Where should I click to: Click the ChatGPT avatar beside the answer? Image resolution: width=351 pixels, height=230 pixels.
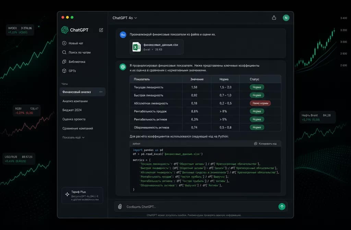click(x=123, y=67)
